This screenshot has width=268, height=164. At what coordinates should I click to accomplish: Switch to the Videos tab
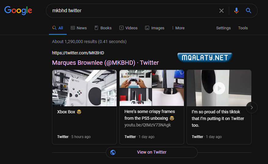pos(128,28)
